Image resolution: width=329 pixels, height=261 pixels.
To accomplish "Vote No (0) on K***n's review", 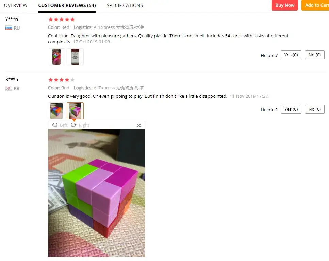I will click(314, 109).
